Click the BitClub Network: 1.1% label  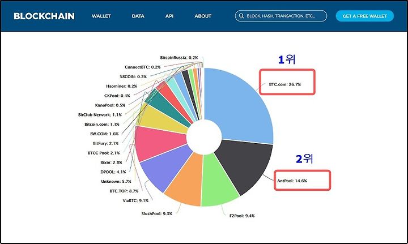point(100,115)
